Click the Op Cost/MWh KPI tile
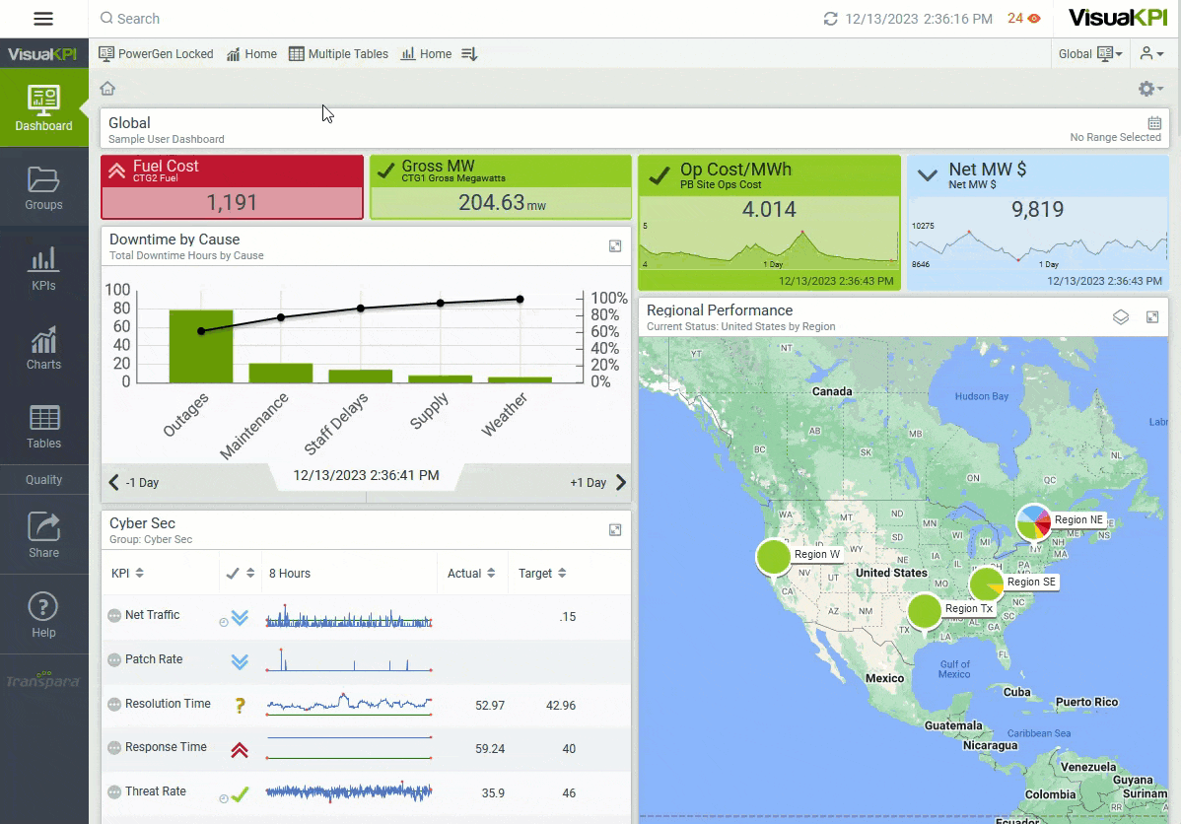This screenshot has width=1181, height=824. pos(769,223)
